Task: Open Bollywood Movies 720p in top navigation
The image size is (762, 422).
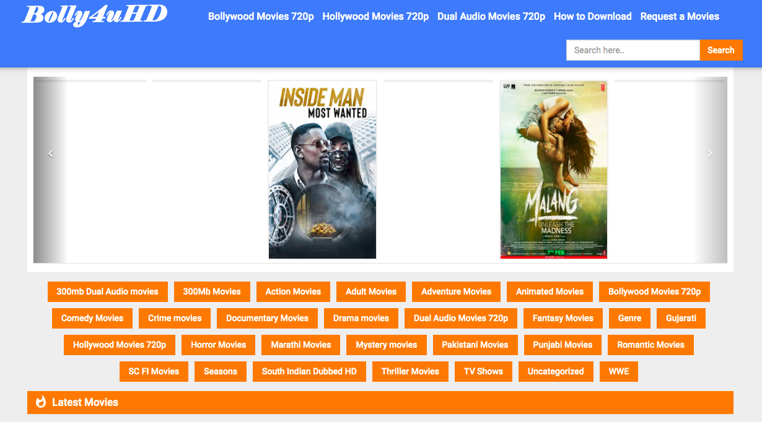Action: click(261, 16)
